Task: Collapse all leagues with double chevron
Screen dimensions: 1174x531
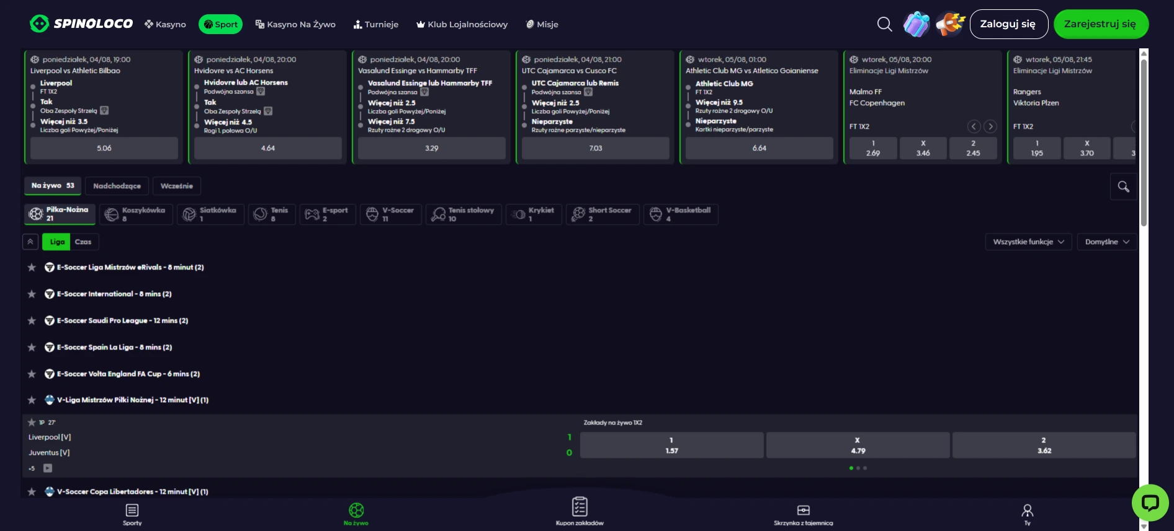Action: [30, 242]
